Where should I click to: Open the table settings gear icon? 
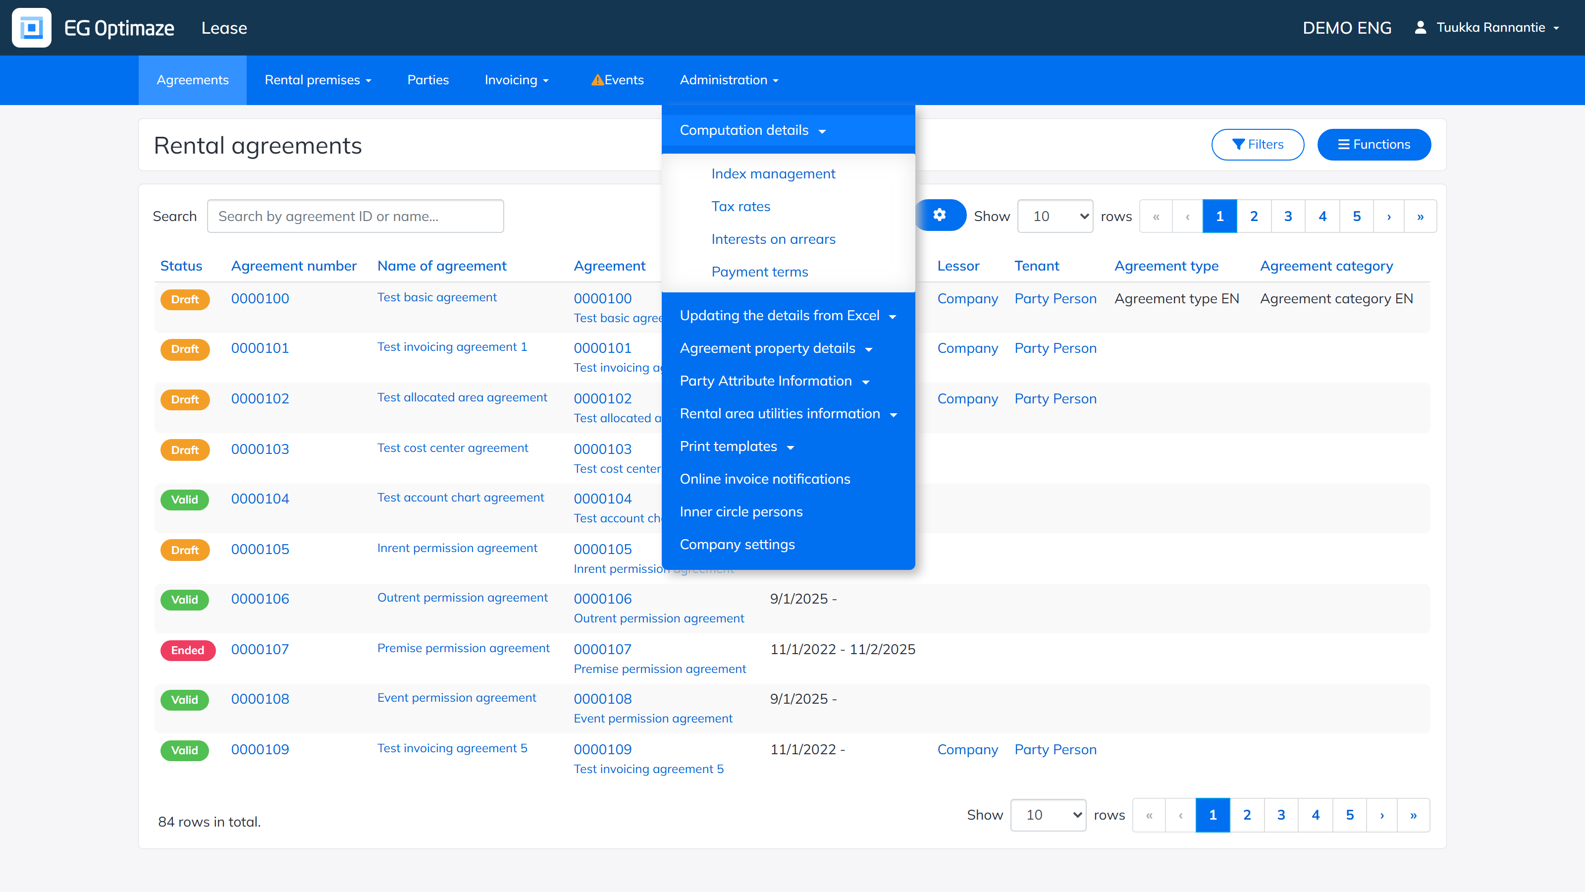coord(940,215)
